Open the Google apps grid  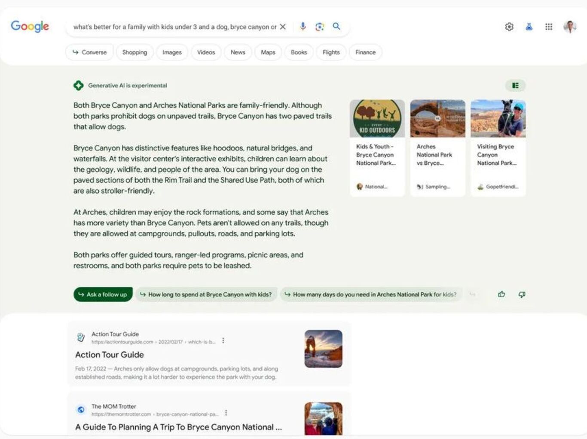point(549,27)
